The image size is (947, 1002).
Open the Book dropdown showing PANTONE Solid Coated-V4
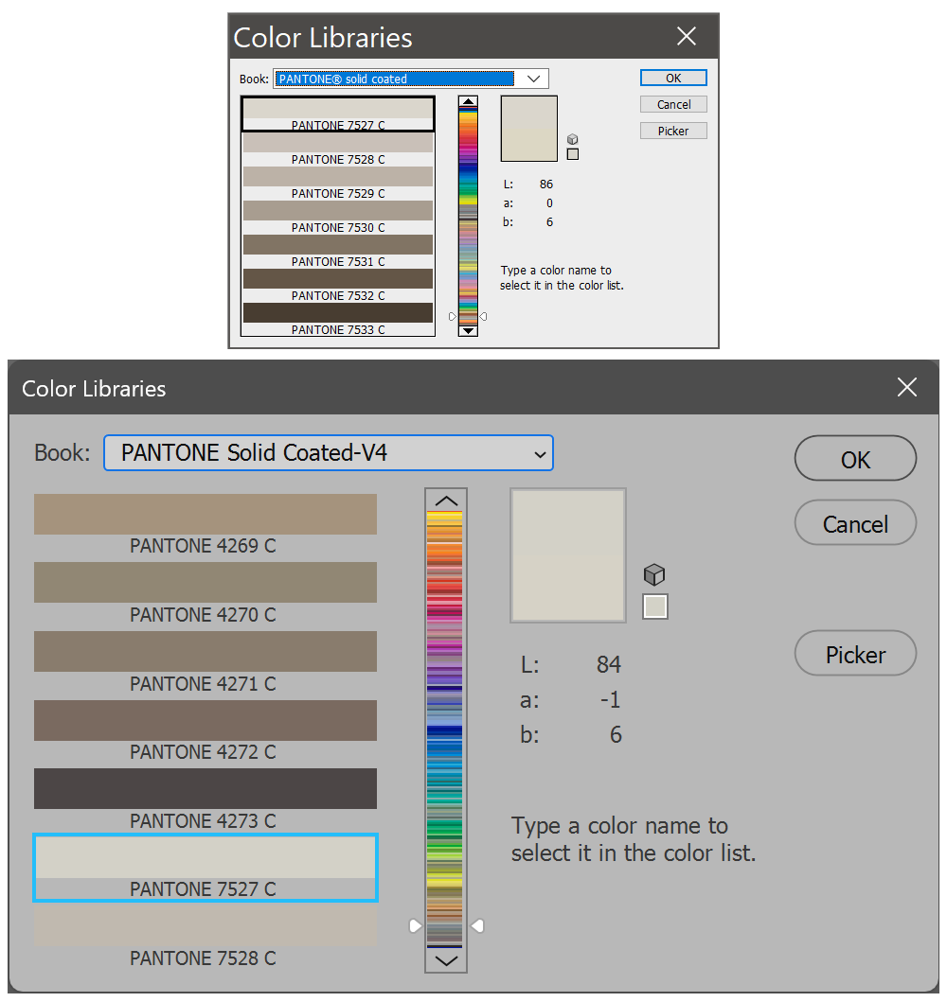pyautogui.click(x=328, y=453)
